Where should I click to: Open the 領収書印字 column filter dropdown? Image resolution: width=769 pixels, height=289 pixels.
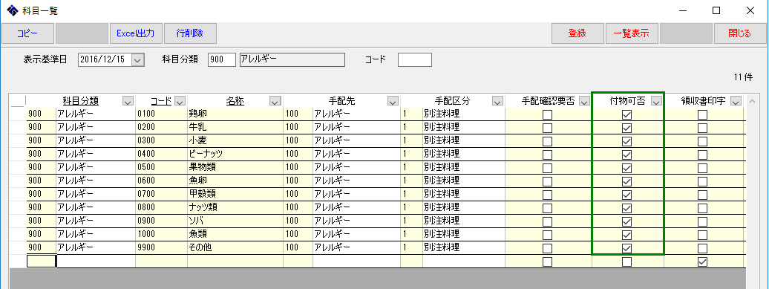[736, 101]
